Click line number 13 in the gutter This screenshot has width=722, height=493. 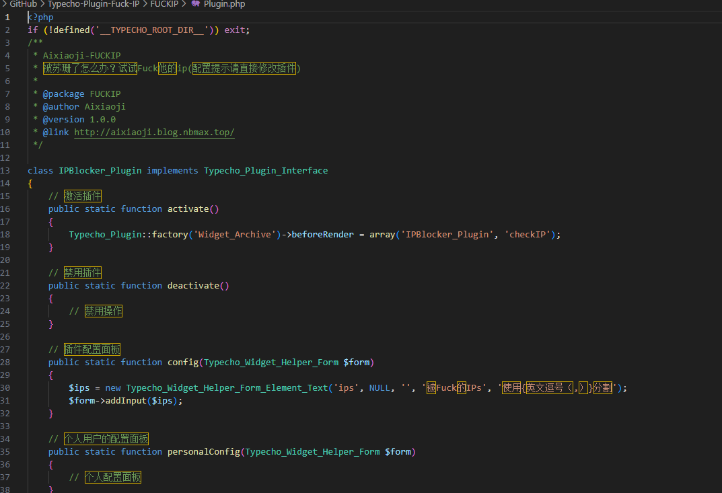6,171
